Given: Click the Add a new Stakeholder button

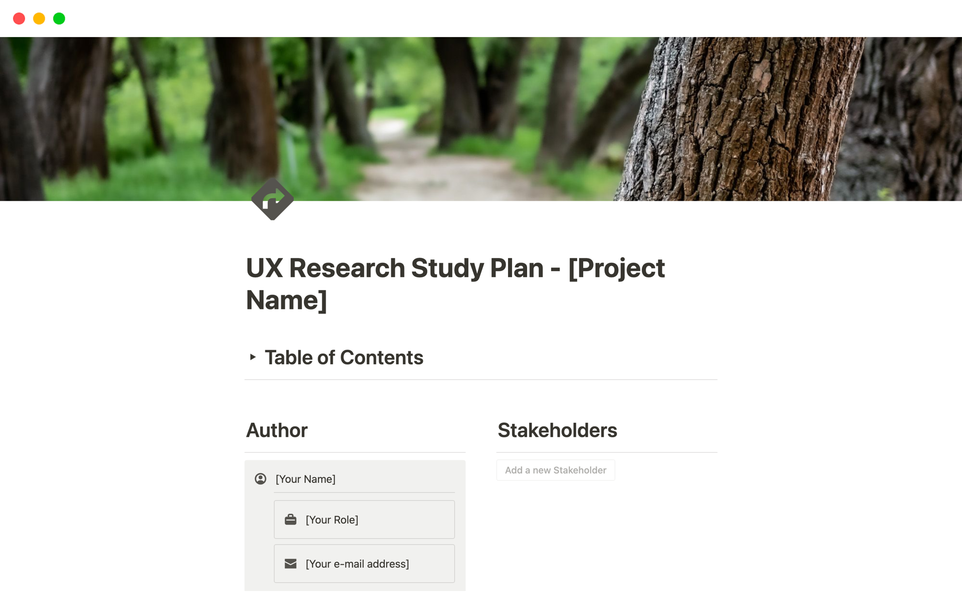Looking at the screenshot, I should (555, 470).
